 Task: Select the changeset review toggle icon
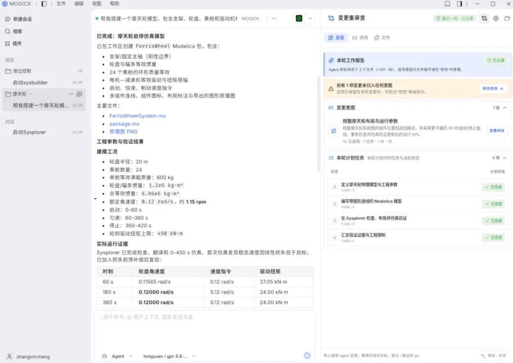click(484, 19)
